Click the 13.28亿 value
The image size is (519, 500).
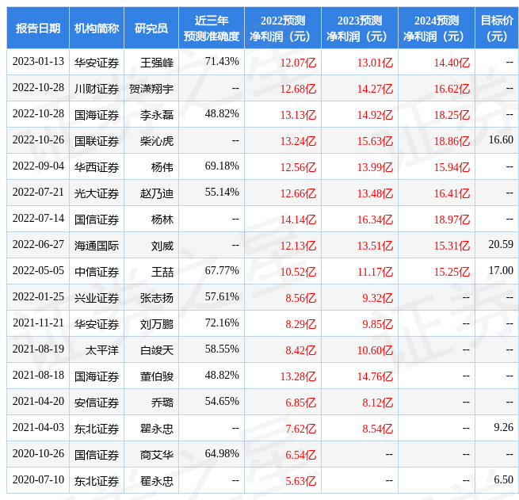click(x=298, y=376)
